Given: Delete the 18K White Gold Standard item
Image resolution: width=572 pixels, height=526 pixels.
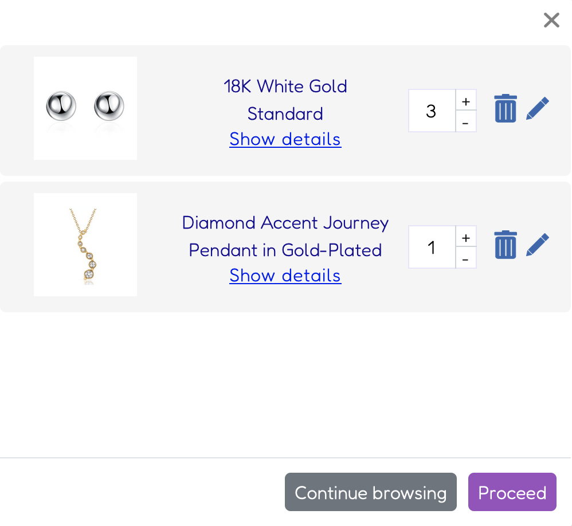Looking at the screenshot, I should (506, 108).
